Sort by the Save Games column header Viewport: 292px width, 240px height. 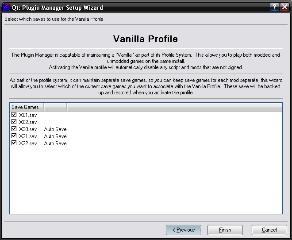27,107
